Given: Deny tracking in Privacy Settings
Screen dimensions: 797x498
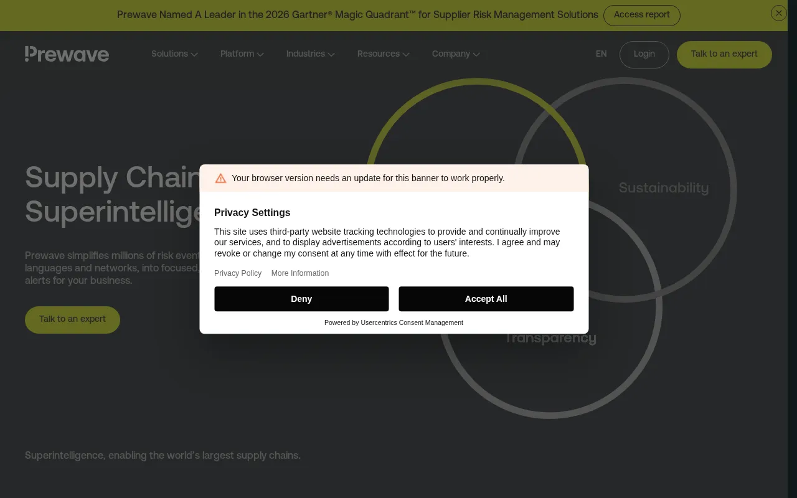Looking at the screenshot, I should tap(301, 299).
